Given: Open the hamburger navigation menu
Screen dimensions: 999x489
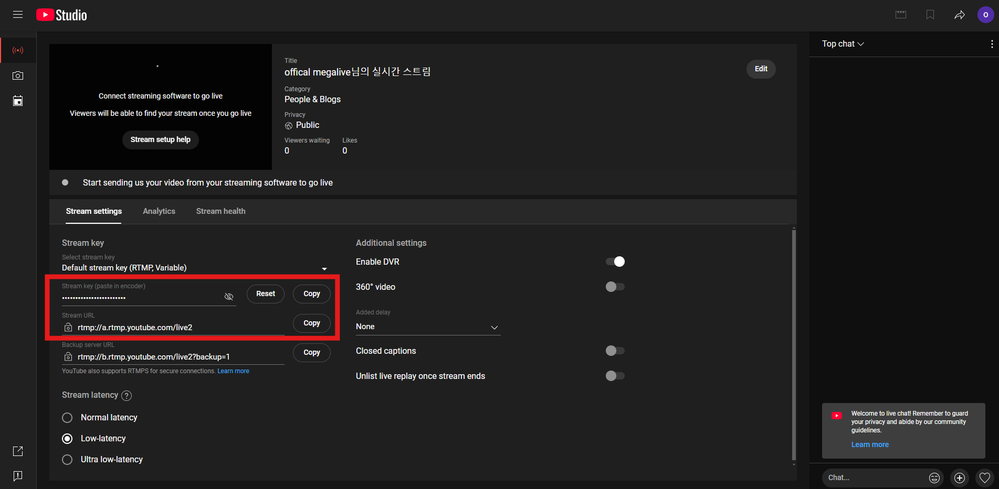Looking at the screenshot, I should pyautogui.click(x=18, y=15).
